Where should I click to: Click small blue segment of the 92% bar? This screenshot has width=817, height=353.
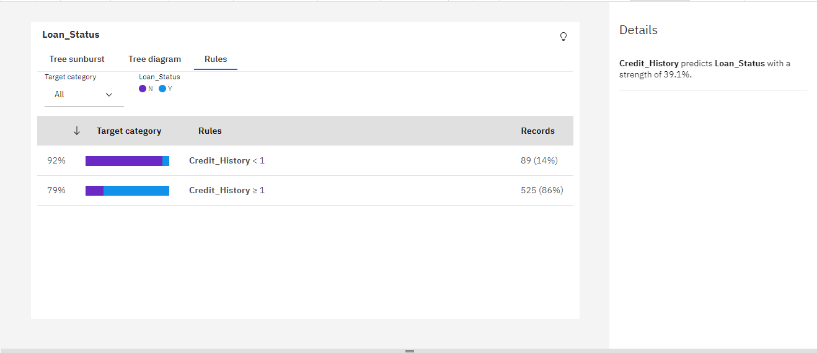pyautogui.click(x=166, y=161)
